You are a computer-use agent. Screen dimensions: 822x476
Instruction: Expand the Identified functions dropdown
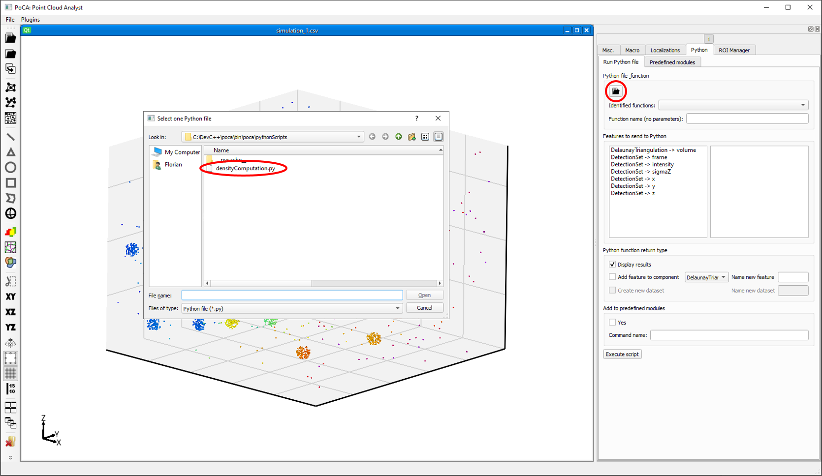(x=803, y=105)
